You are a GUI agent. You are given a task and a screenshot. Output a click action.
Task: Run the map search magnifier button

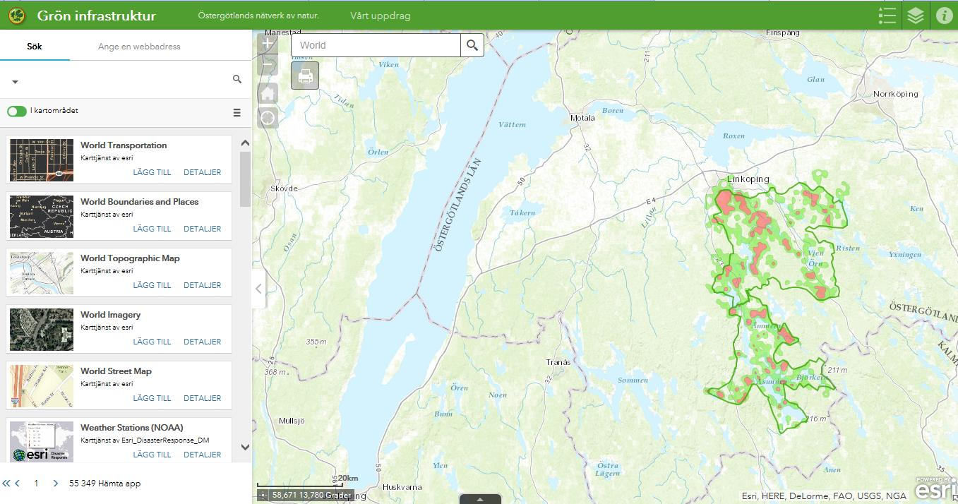click(472, 45)
